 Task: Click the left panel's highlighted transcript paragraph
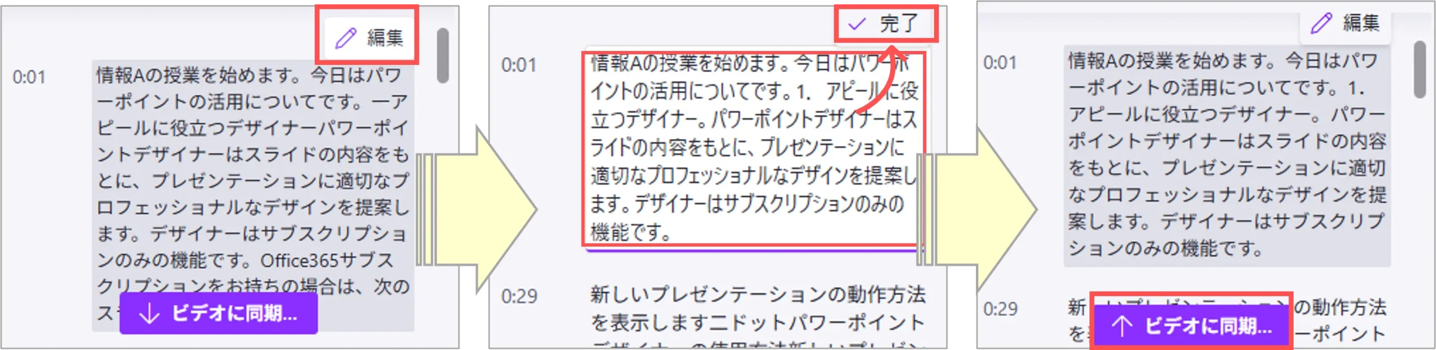[253, 195]
